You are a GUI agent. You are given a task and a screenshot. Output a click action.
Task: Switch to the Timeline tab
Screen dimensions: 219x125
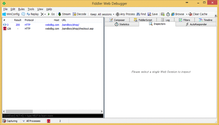pyautogui.click(x=205, y=20)
